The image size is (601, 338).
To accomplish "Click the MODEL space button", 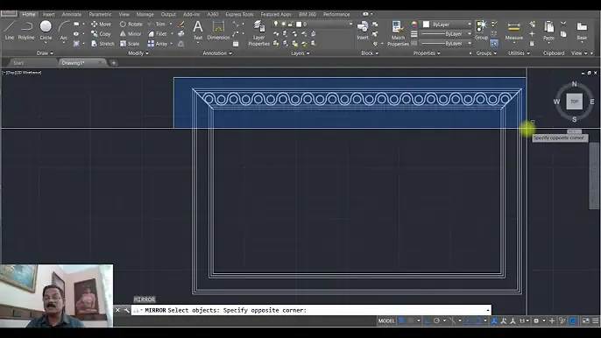I will click(386, 320).
